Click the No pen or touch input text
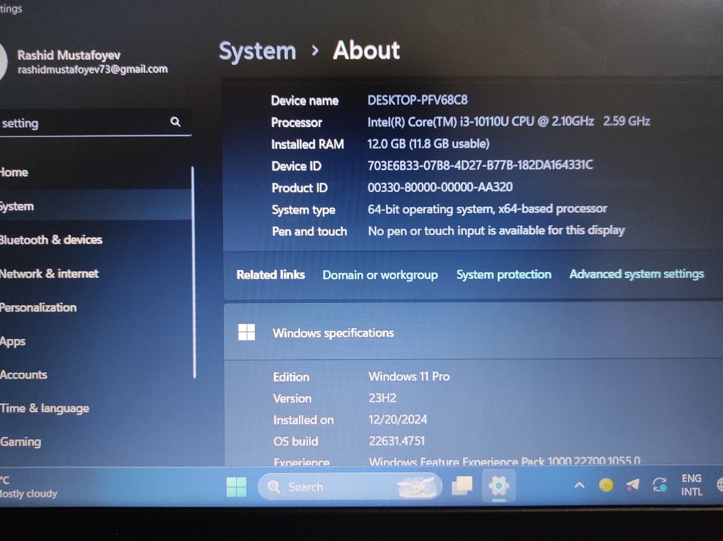The image size is (723, 541). coord(496,230)
